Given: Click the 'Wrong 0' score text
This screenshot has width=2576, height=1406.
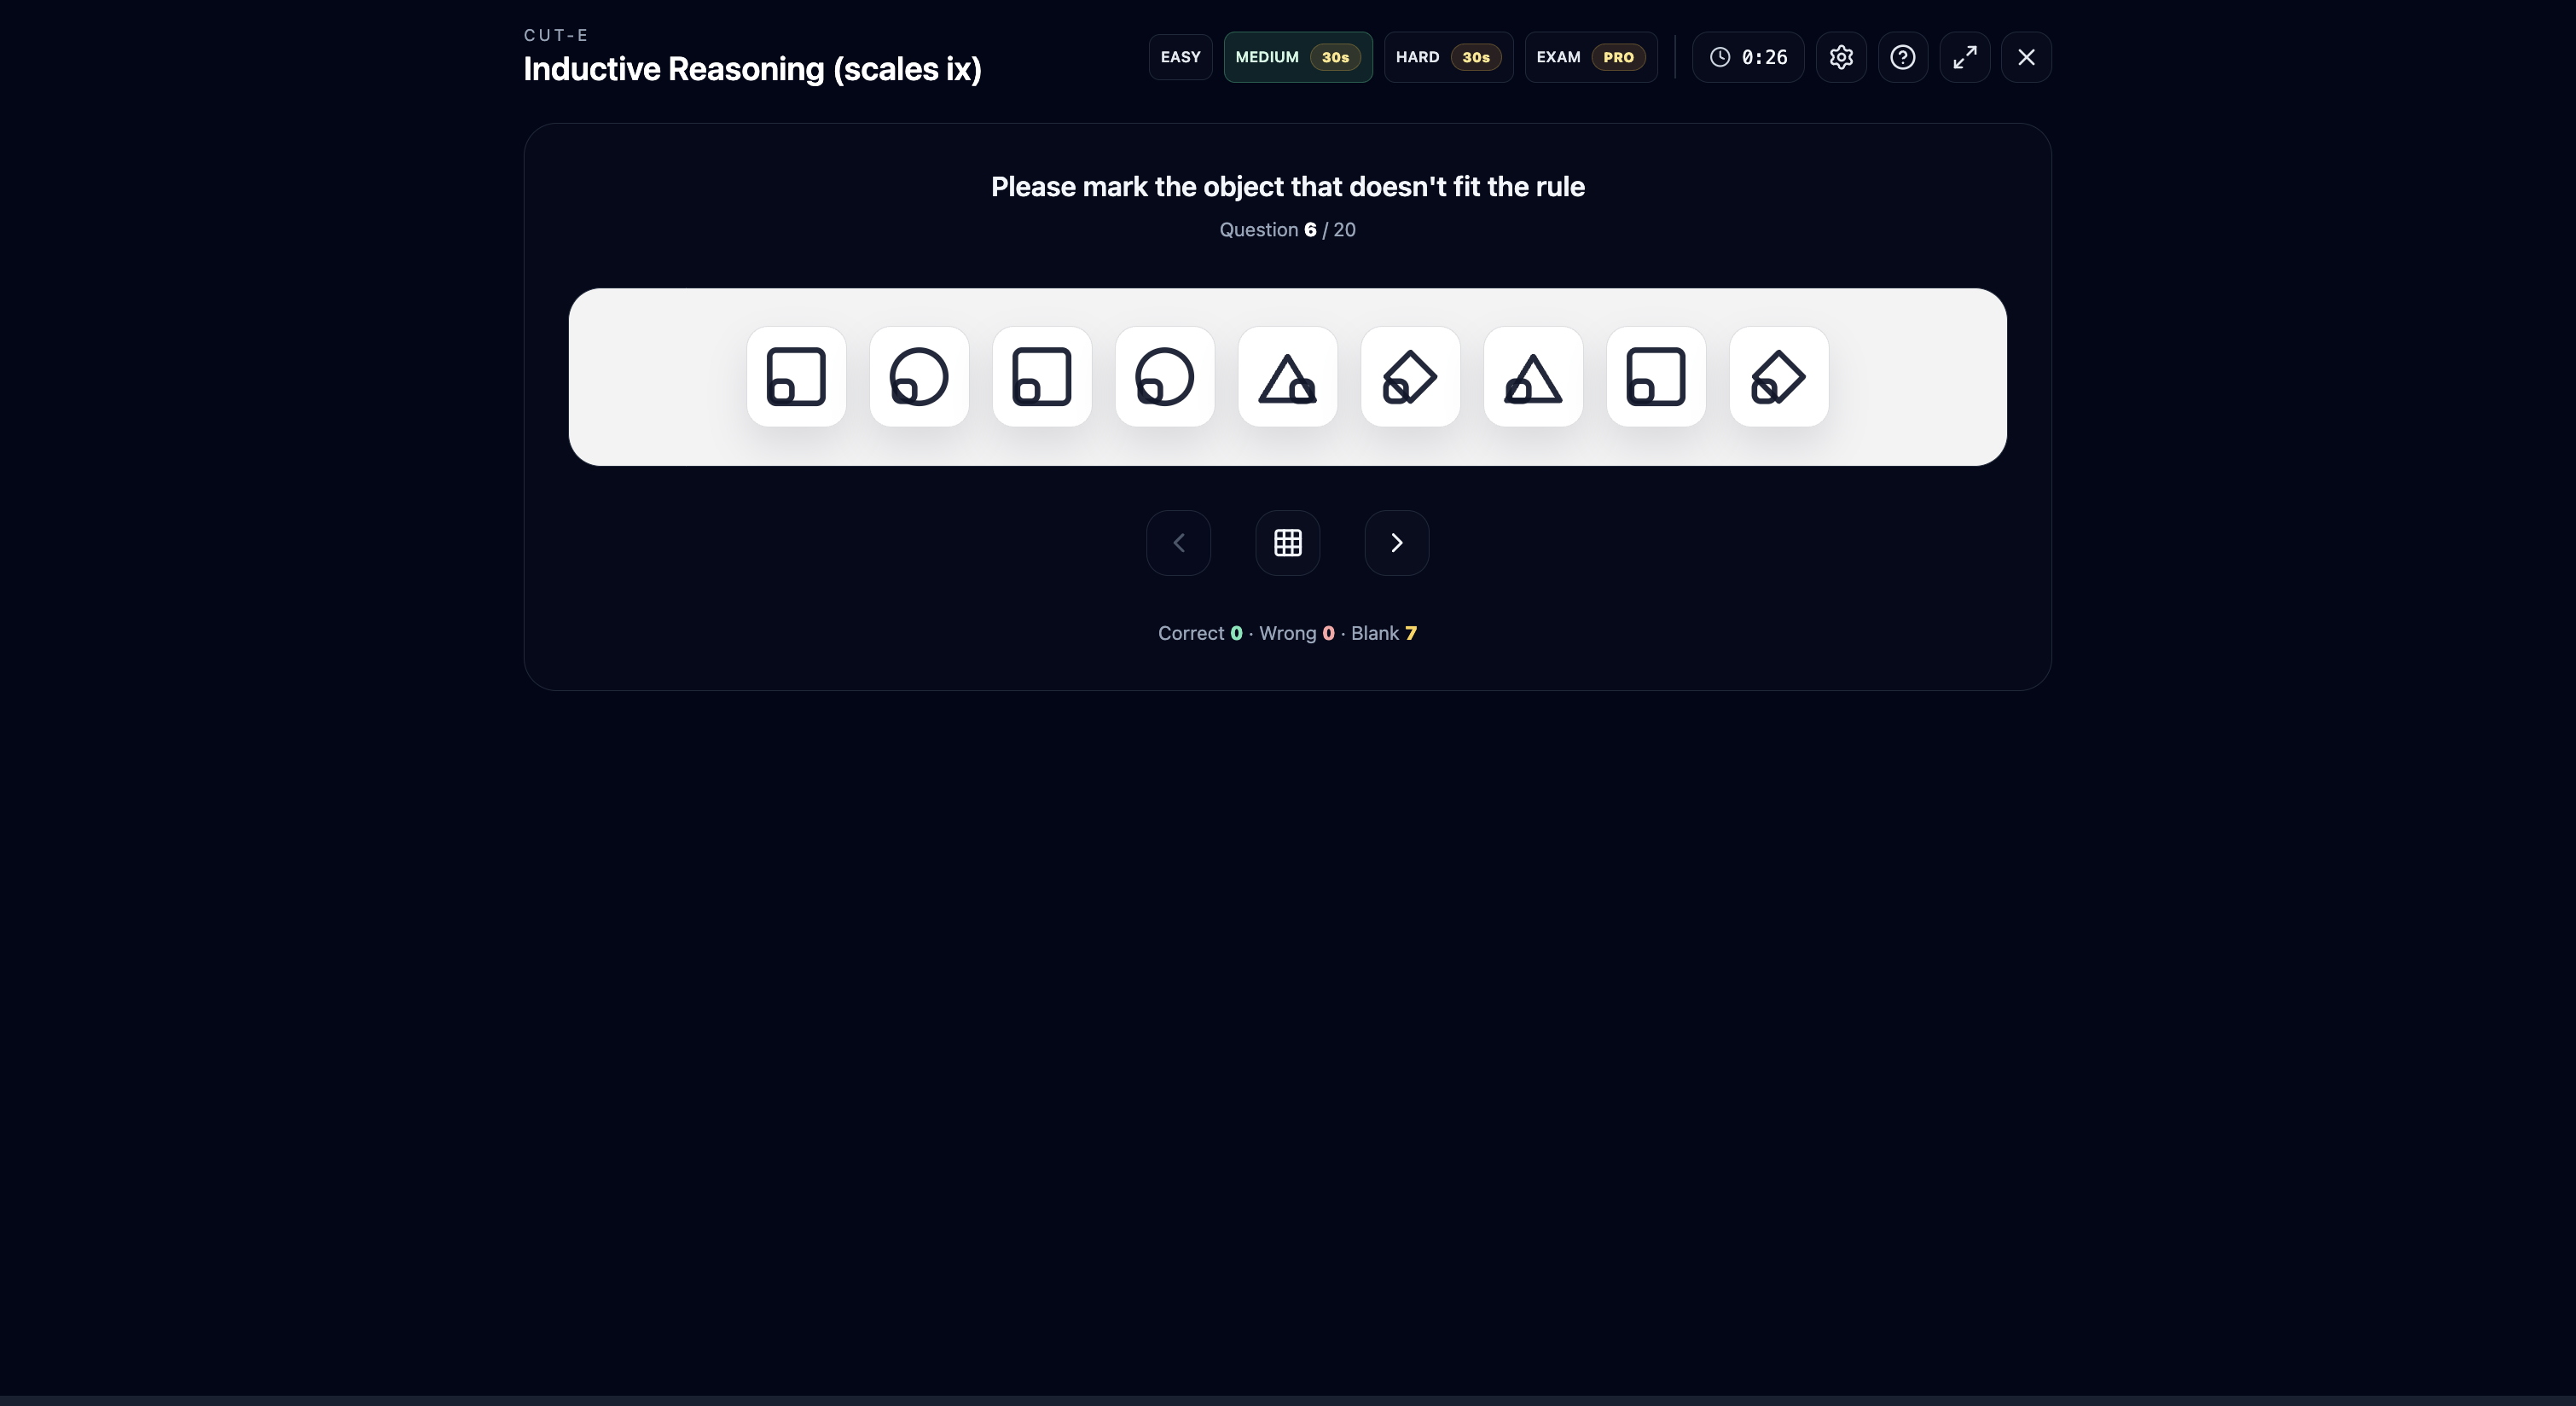Looking at the screenshot, I should pyautogui.click(x=1297, y=633).
